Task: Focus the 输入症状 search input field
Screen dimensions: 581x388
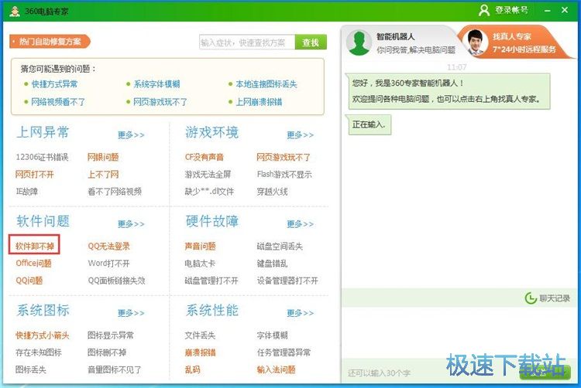Action: tap(247, 43)
